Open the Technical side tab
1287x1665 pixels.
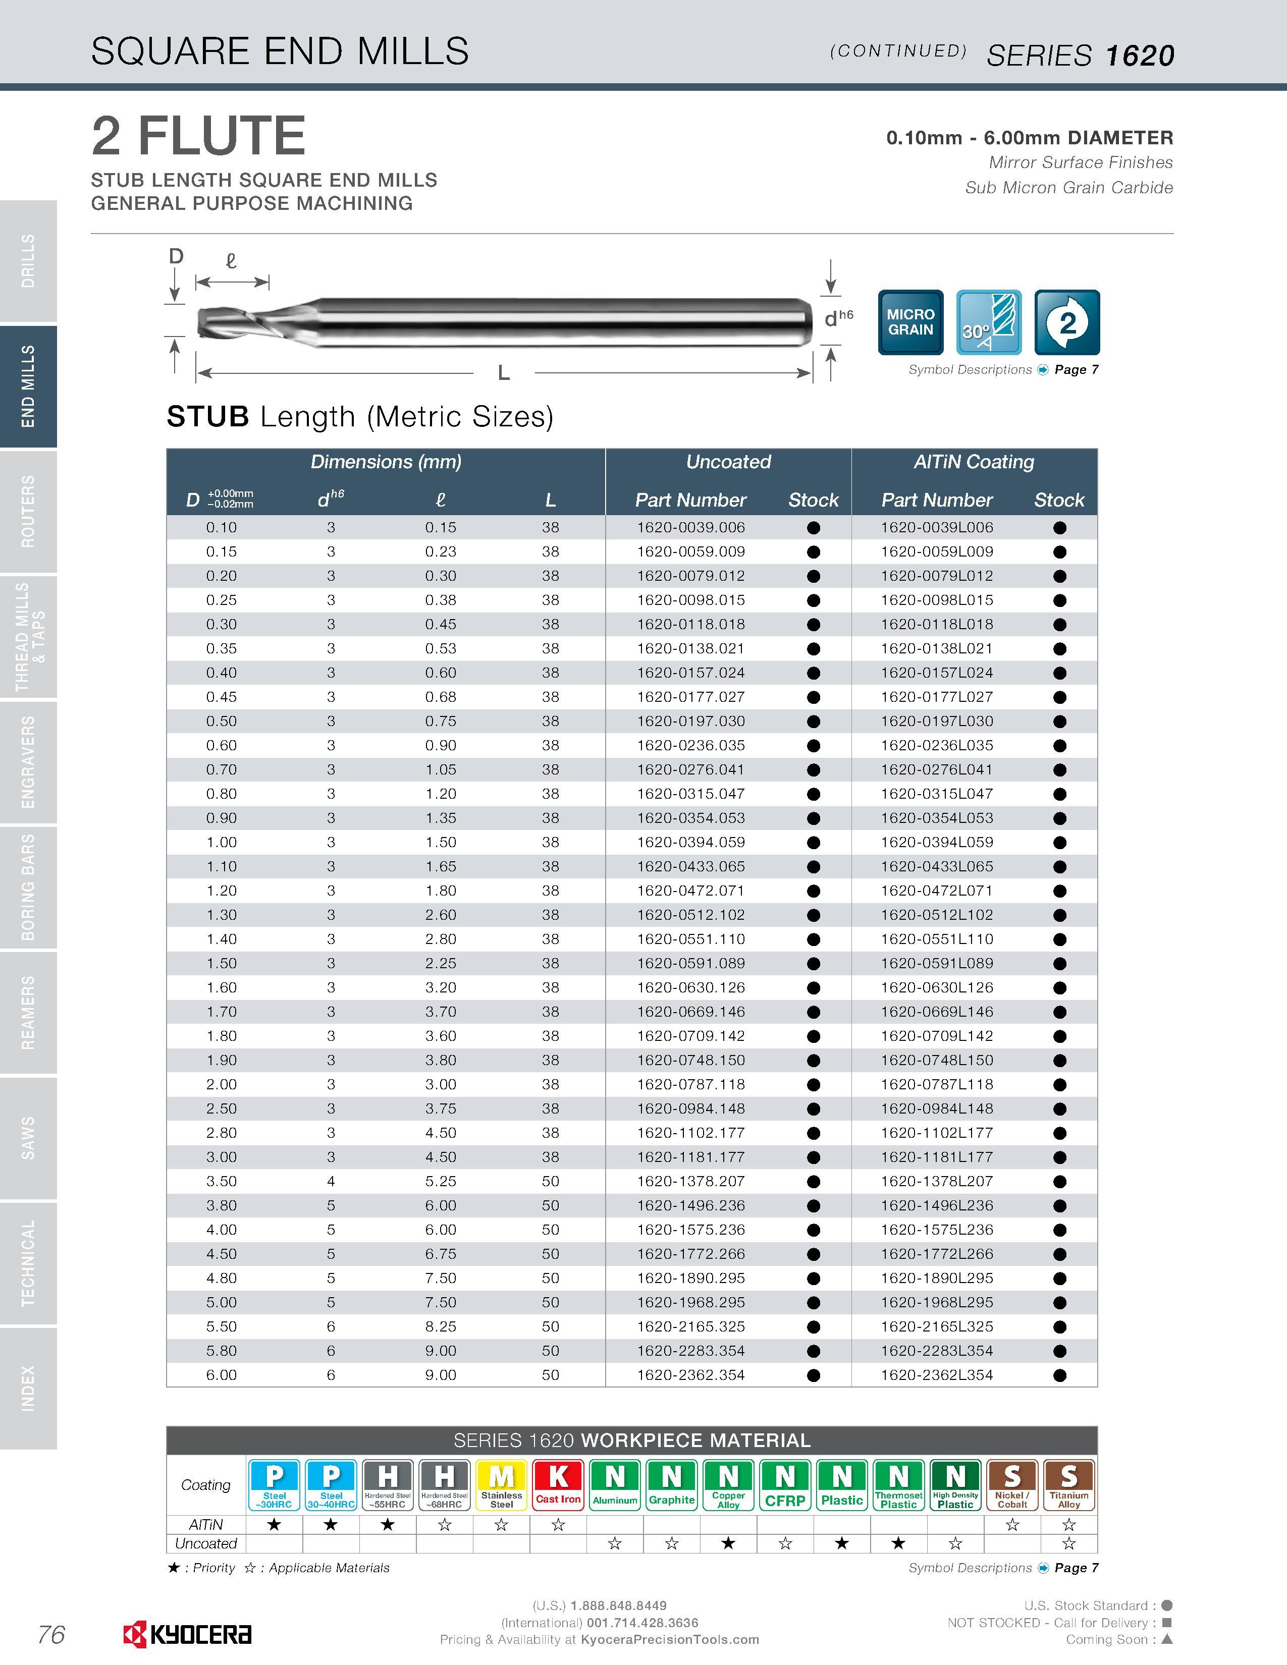pyautogui.click(x=28, y=1262)
